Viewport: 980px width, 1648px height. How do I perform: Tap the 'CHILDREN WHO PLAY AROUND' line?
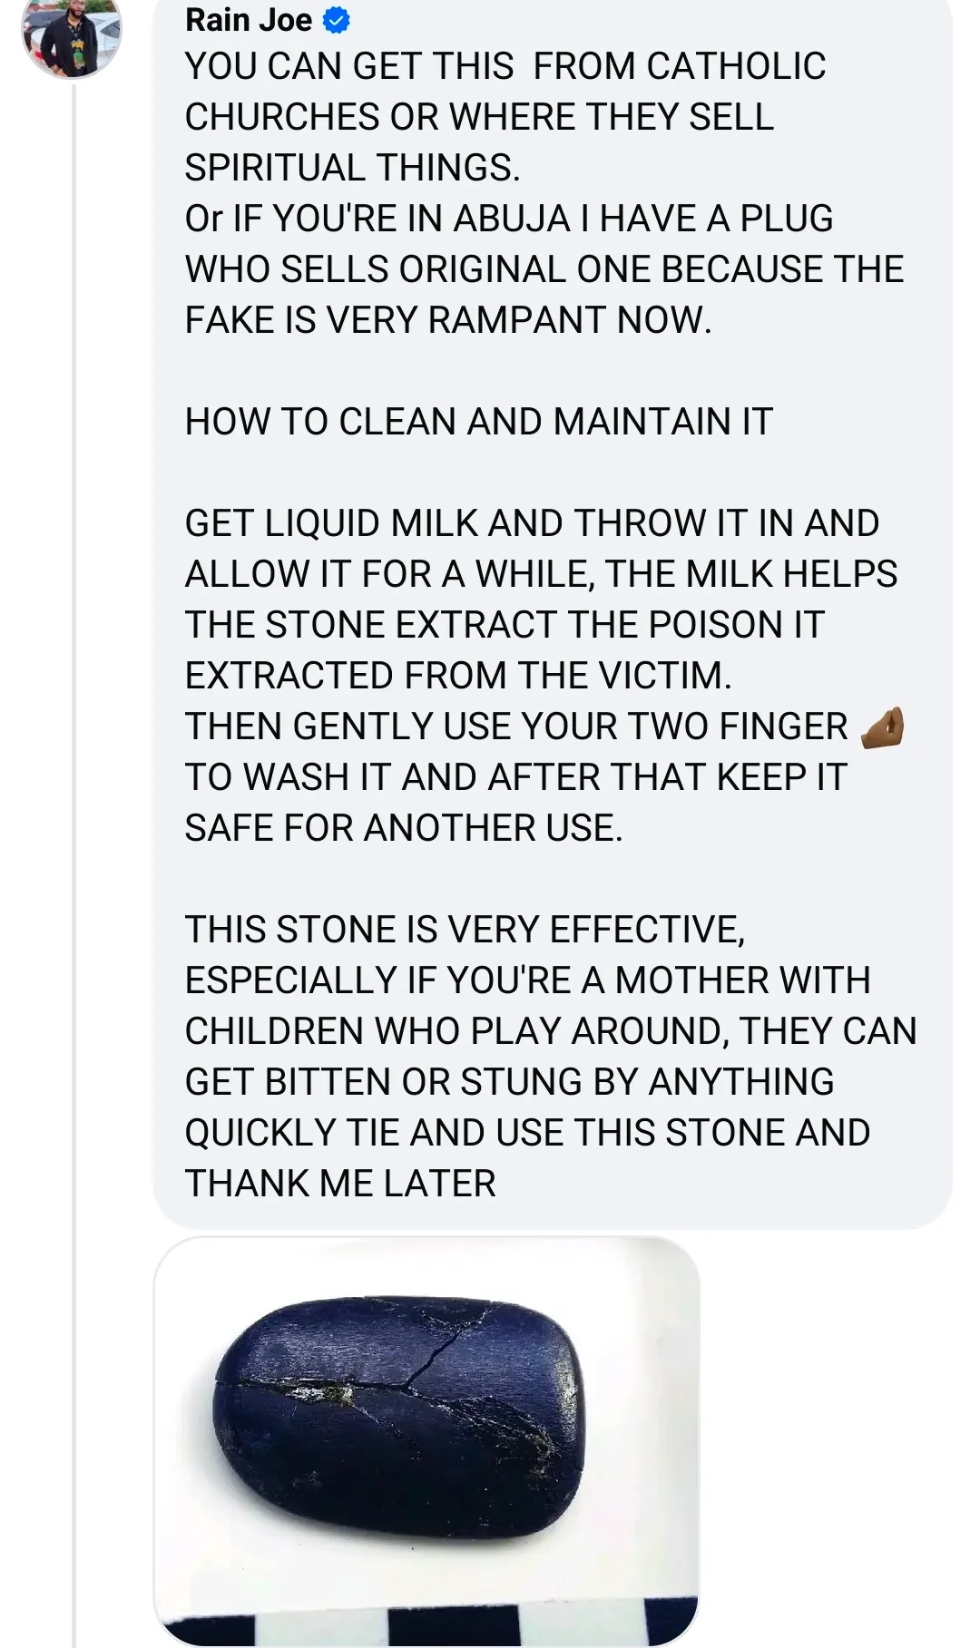(551, 1031)
